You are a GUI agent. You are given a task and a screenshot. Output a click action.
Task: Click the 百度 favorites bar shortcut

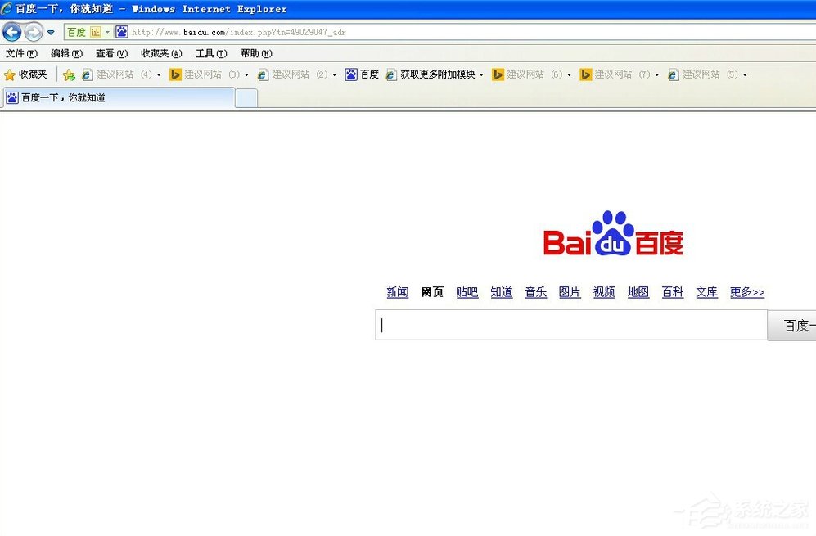tap(362, 74)
